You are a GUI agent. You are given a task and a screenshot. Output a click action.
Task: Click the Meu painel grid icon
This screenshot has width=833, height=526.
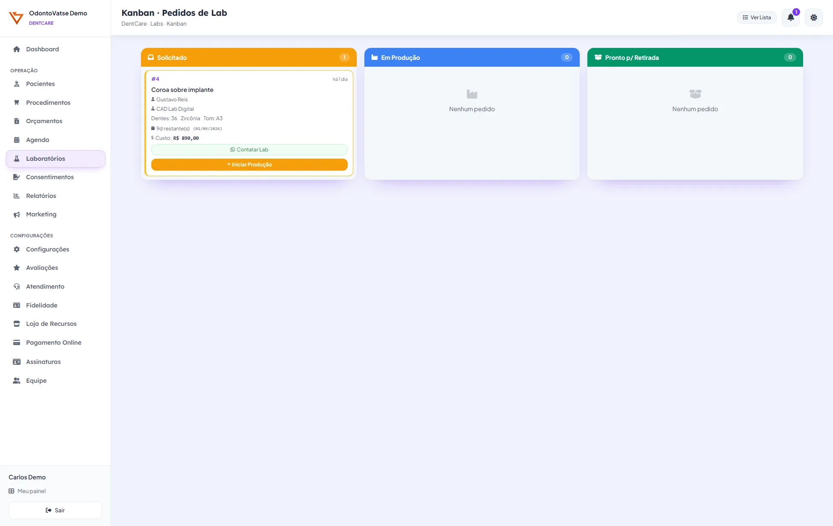point(12,491)
